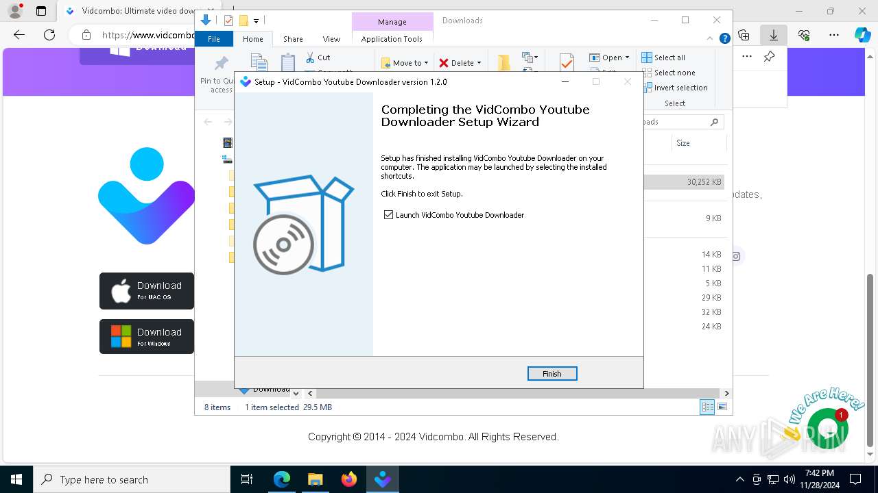Expand the Open dropdown in the ribbon
The image size is (878, 493).
click(x=609, y=58)
